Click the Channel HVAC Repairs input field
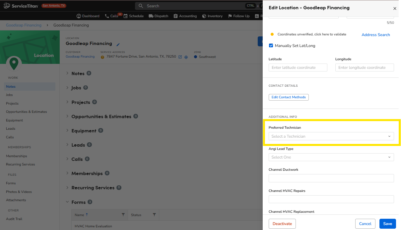This screenshot has width=401, height=230. (331, 199)
